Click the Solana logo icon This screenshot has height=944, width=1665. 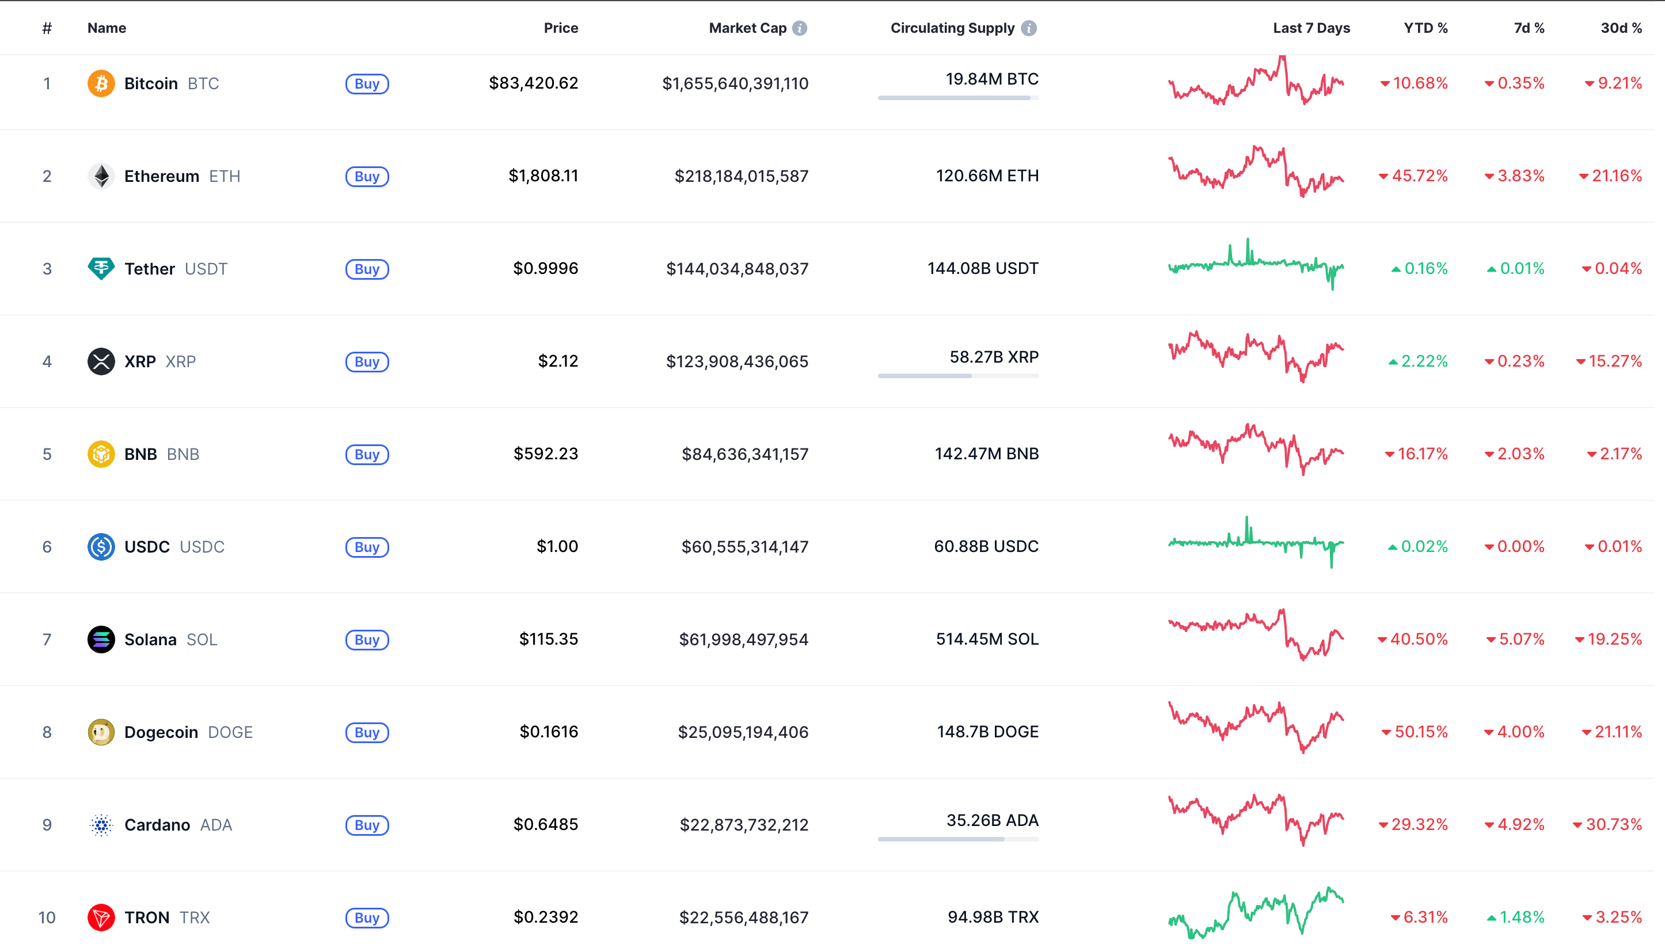point(101,640)
